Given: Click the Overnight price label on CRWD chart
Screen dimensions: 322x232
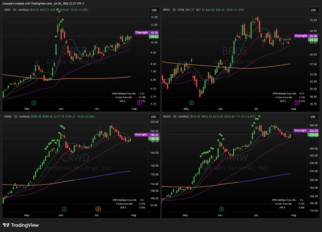Looking at the screenshot, I should (x=141, y=135).
